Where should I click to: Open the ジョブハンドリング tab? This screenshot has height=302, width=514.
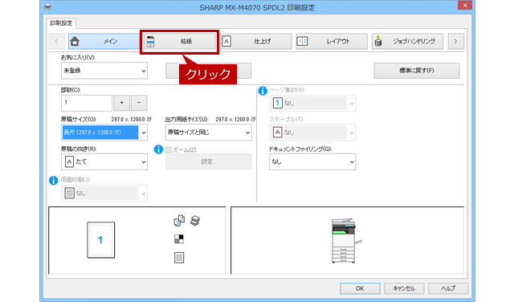tap(407, 42)
